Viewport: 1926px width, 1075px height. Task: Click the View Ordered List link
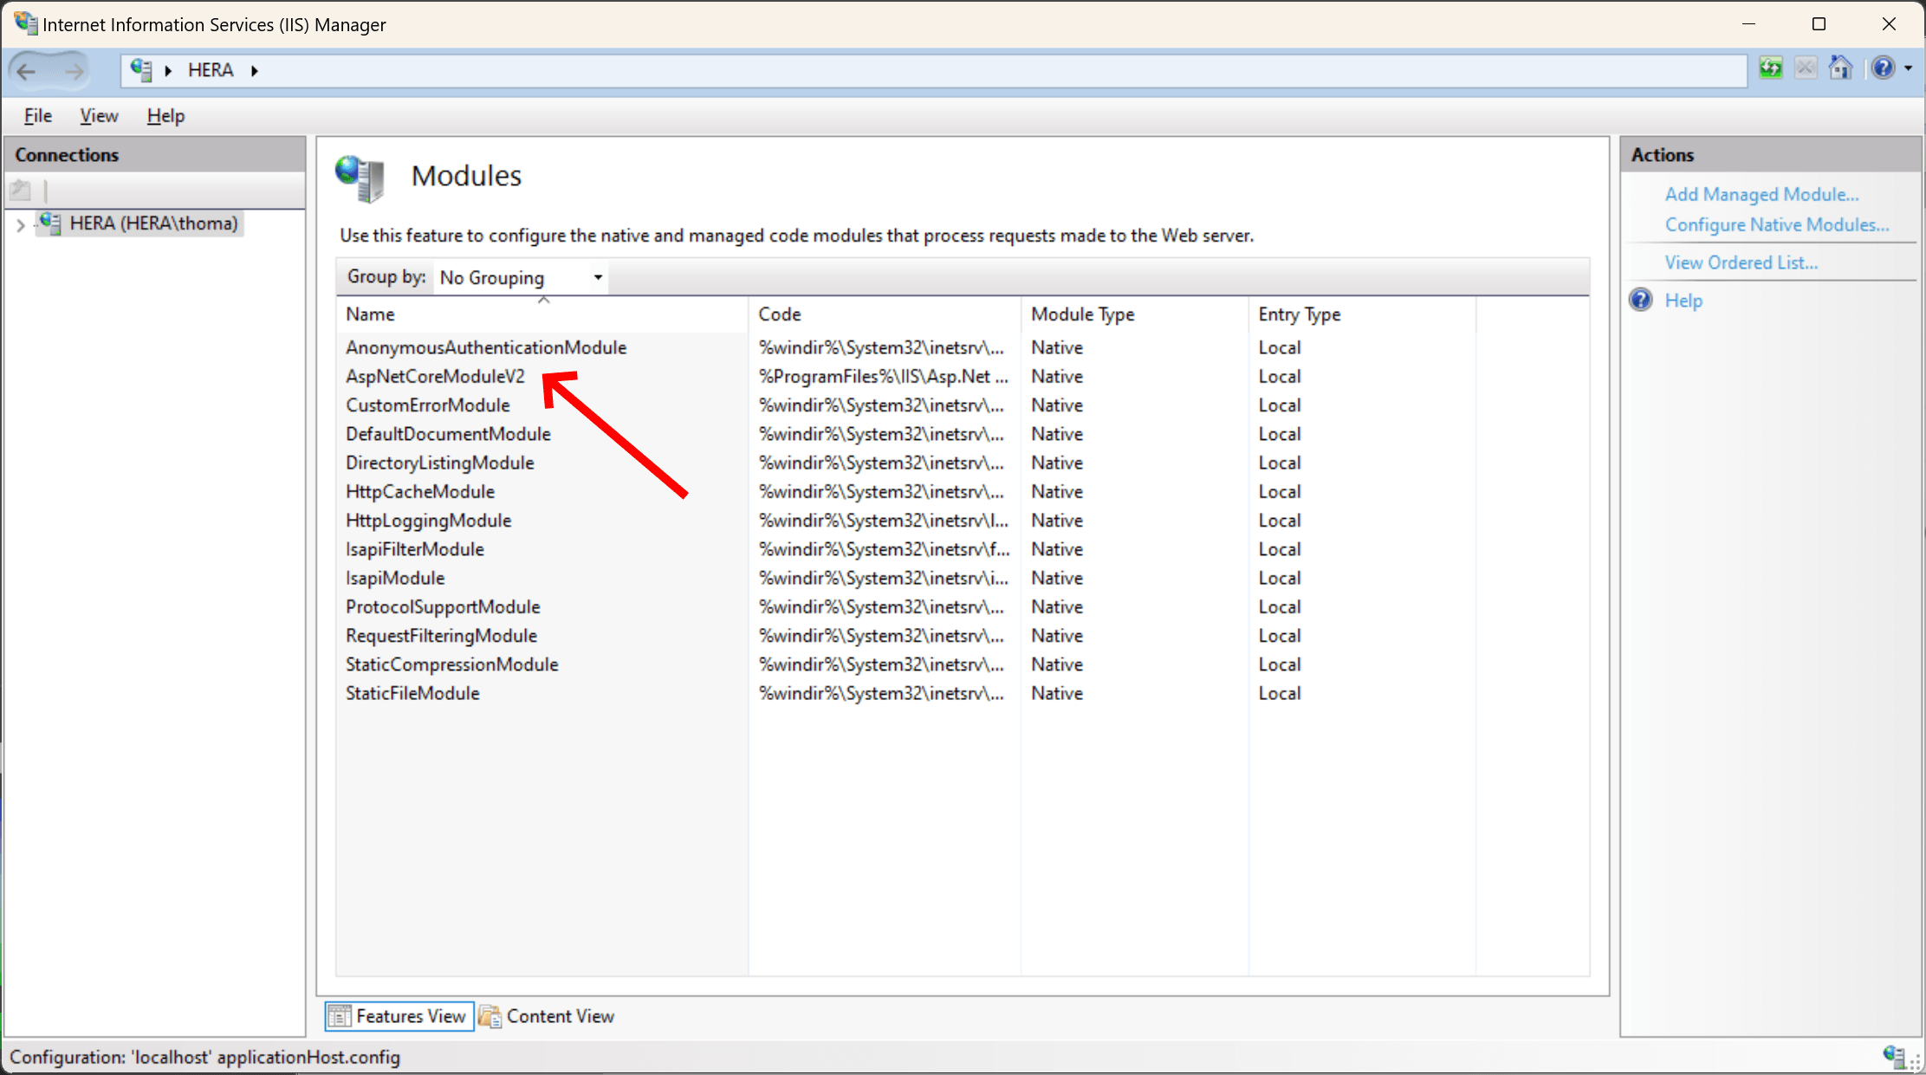point(1741,262)
